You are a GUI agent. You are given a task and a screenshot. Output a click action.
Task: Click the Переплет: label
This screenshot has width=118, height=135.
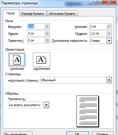(16, 41)
